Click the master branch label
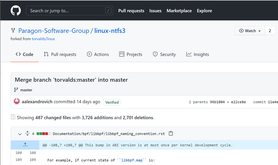 (x=26, y=90)
